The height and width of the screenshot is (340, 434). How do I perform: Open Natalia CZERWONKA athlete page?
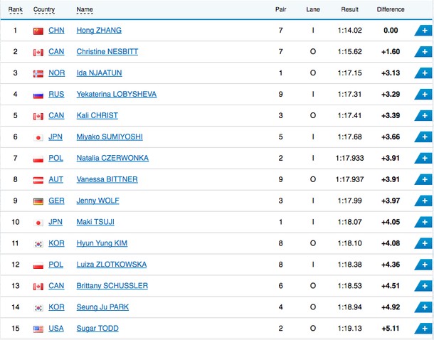112,158
